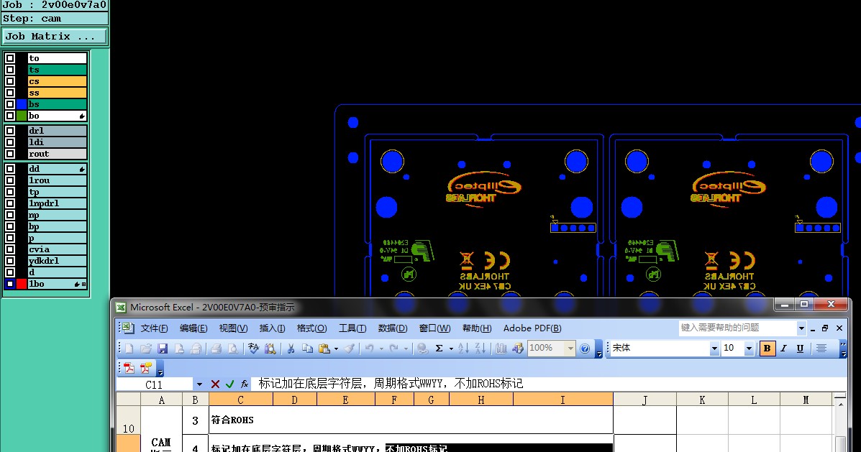The image size is (861, 452).
Task: Click the blue color swatch of layer bs
Action: (x=22, y=104)
